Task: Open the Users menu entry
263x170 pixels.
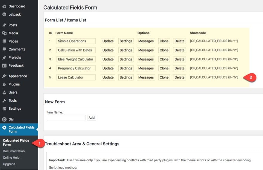Action: (13, 92)
